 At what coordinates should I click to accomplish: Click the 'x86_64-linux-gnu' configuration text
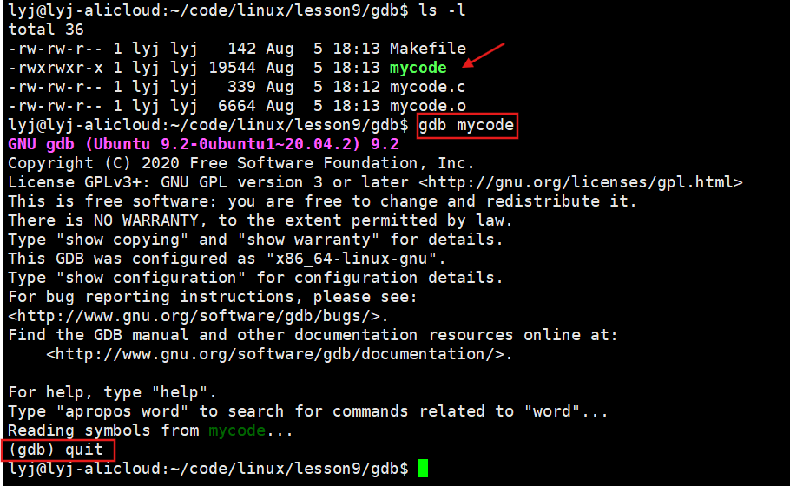356,259
